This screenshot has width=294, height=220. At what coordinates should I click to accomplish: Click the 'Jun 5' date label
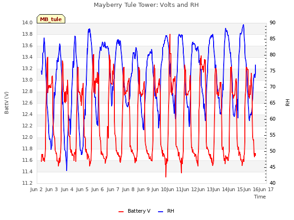point(82,189)
